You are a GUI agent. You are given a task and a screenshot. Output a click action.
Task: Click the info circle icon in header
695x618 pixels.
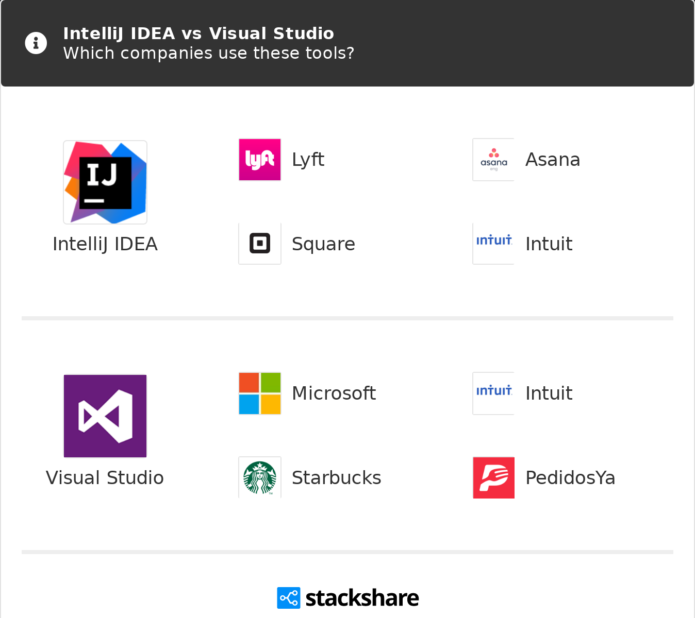point(36,43)
